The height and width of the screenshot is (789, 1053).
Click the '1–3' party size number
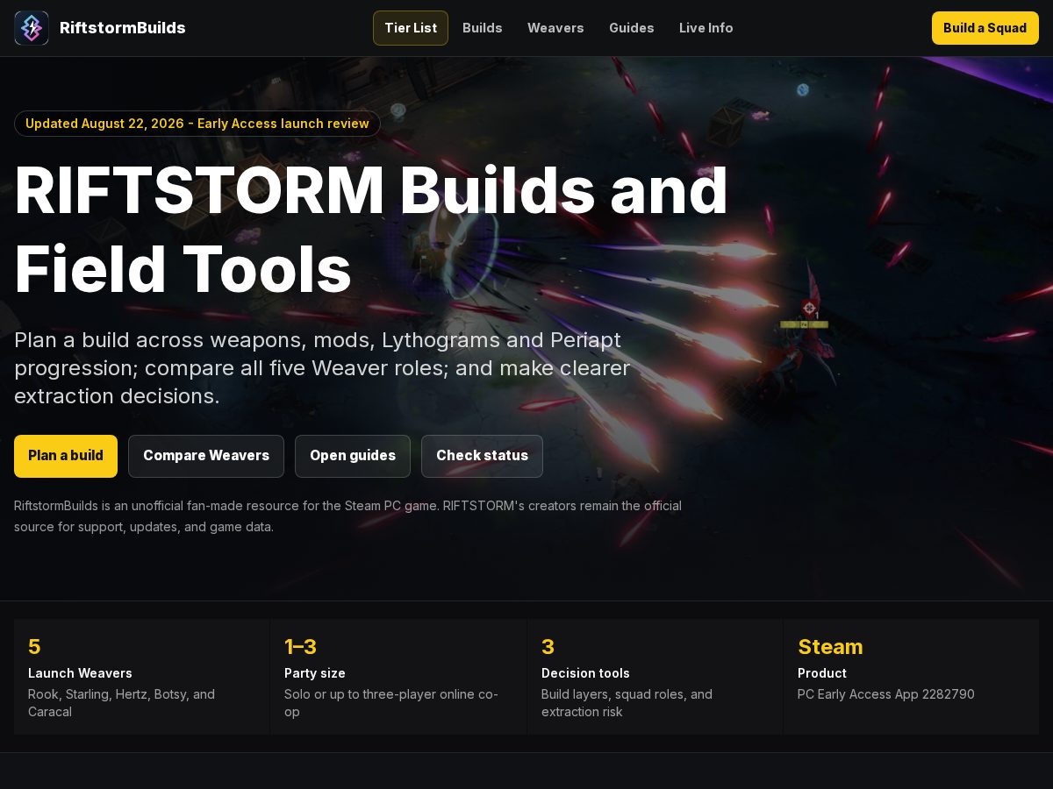300,647
